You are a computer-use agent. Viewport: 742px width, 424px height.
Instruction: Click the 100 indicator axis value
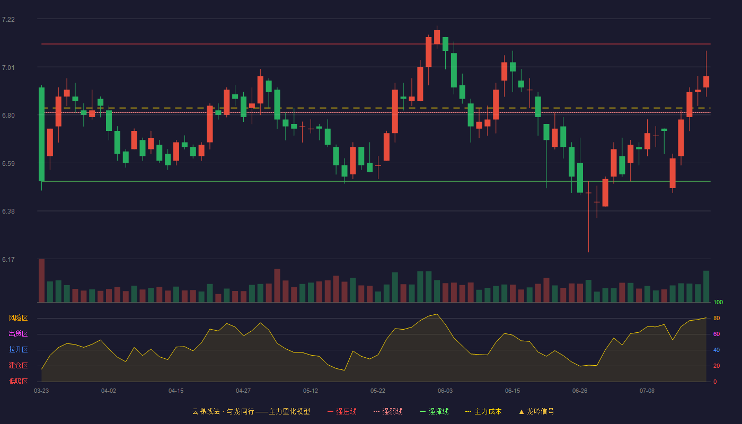coord(718,303)
